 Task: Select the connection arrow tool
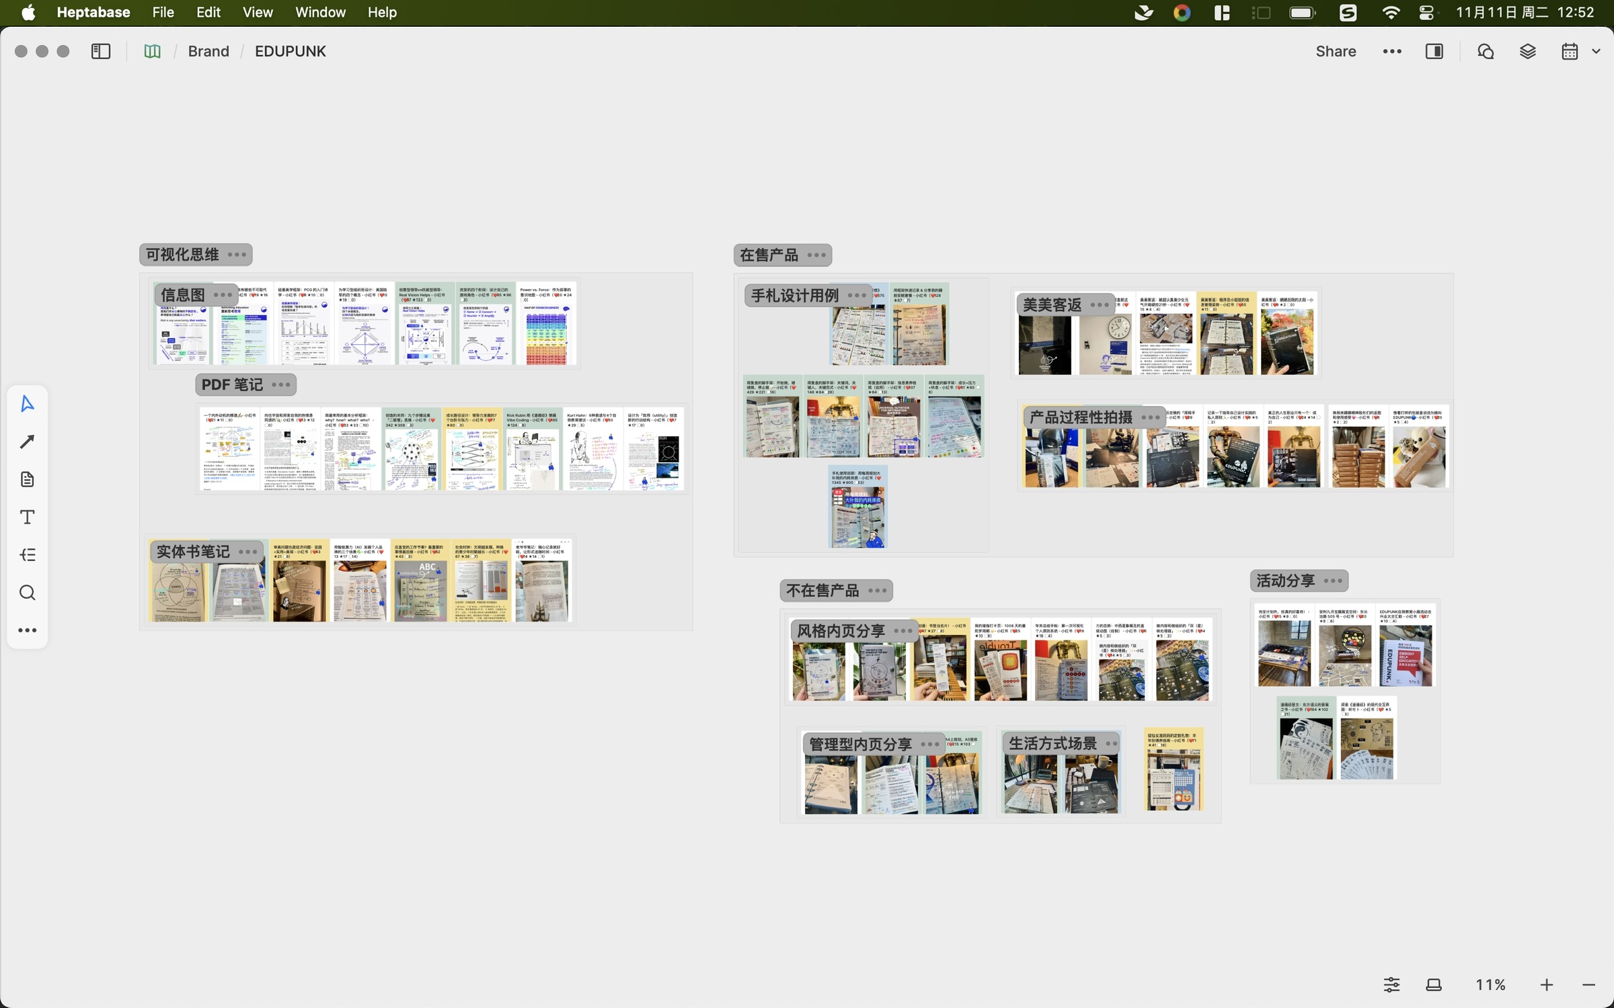pos(27,442)
